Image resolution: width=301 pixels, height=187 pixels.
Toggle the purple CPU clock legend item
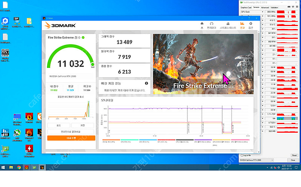[203, 141]
